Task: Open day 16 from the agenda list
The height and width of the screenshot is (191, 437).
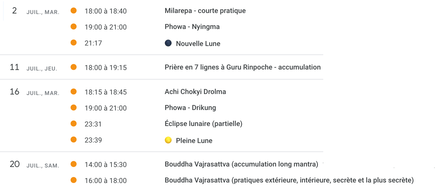Action: tap(15, 92)
